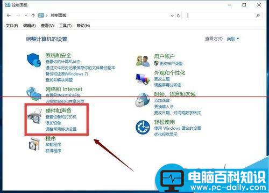Click 添加语言 link
This screenshot has height=193, width=269.
pyautogui.click(x=162, y=101)
